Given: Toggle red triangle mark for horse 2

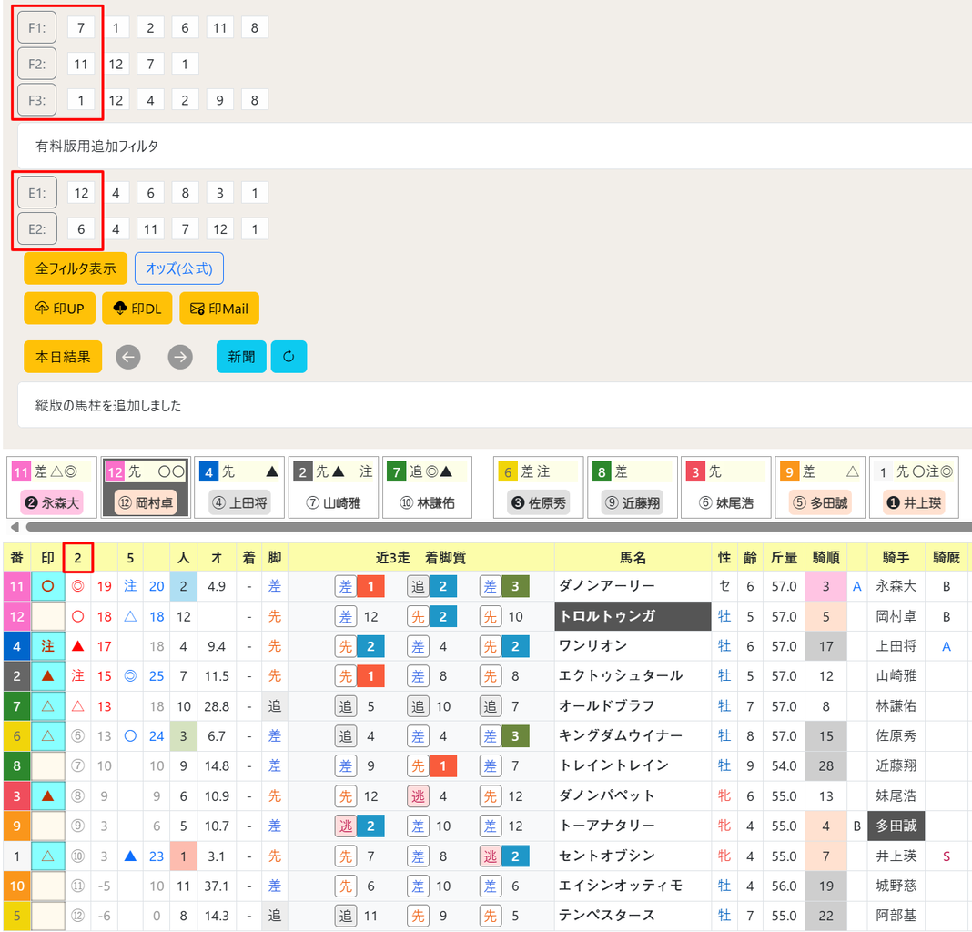Looking at the screenshot, I should (x=47, y=676).
